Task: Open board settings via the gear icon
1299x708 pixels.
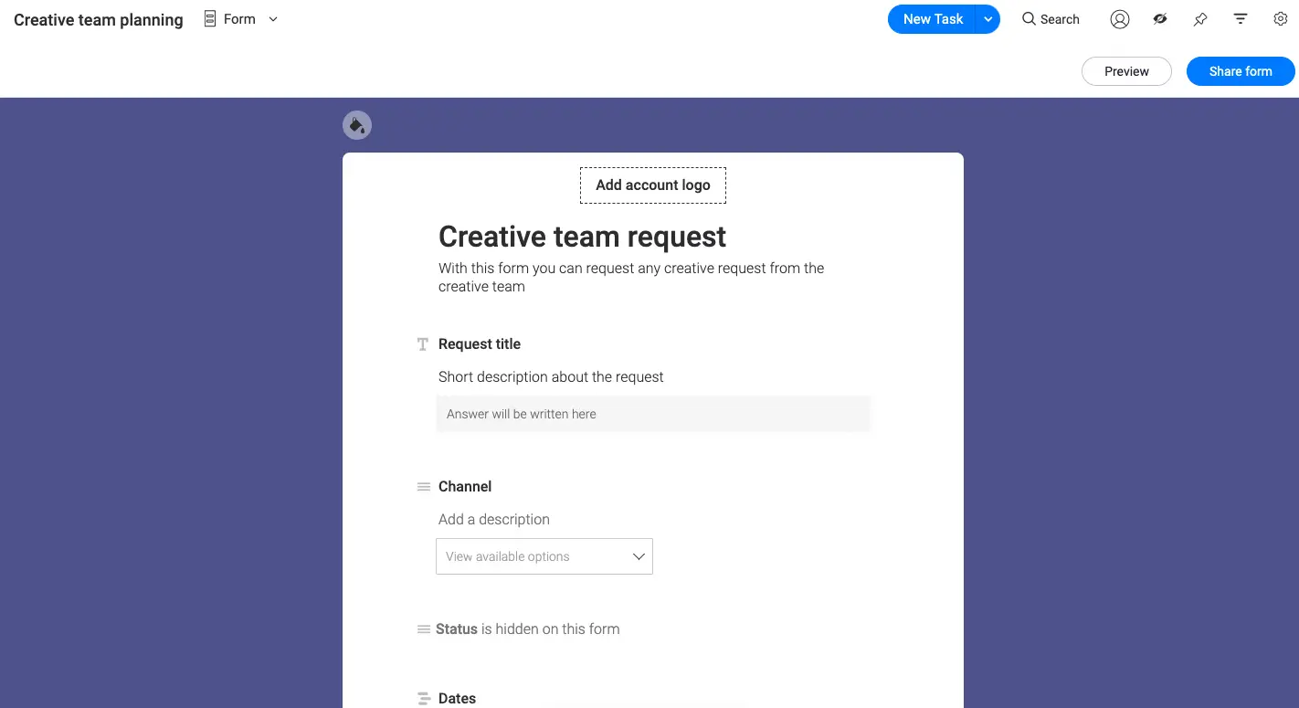Action: pos(1280,18)
